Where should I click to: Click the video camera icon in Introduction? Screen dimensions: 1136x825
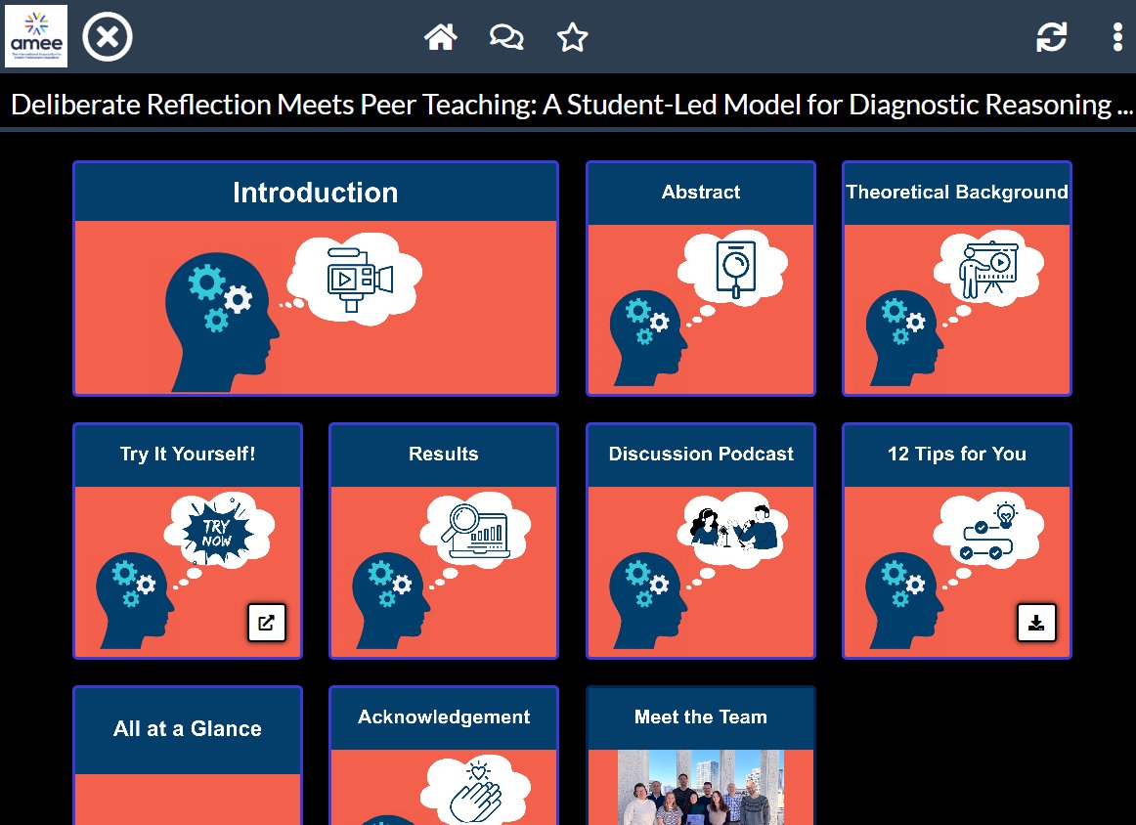[x=358, y=280]
